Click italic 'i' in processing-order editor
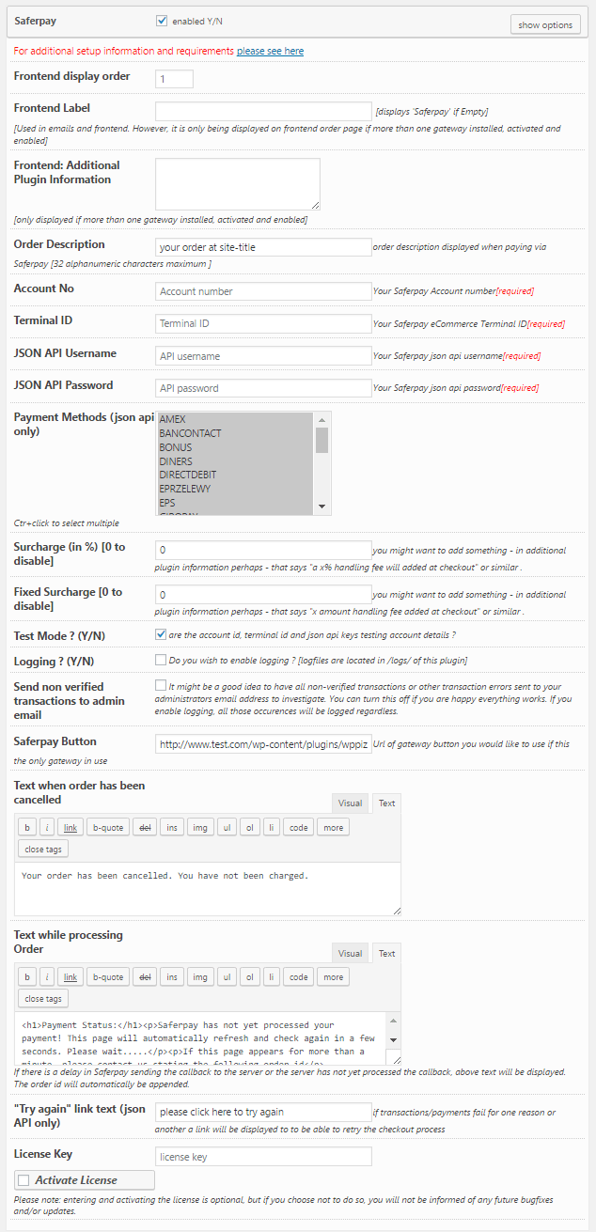This screenshot has height=1232, width=596. 47,976
